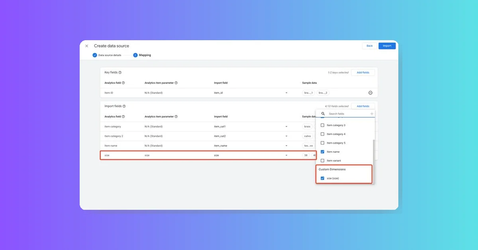Image resolution: width=478 pixels, height=250 pixels.
Task: Click the Item ID analytics field cell
Action: pyautogui.click(x=109, y=93)
